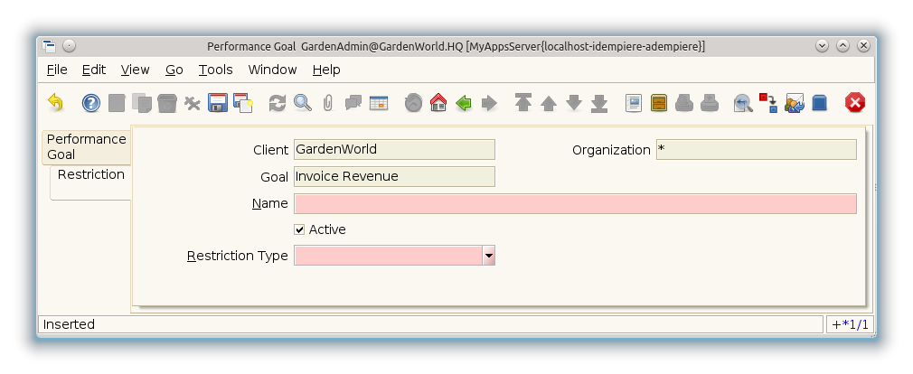Click the green Parent record arrow

[x=464, y=103]
